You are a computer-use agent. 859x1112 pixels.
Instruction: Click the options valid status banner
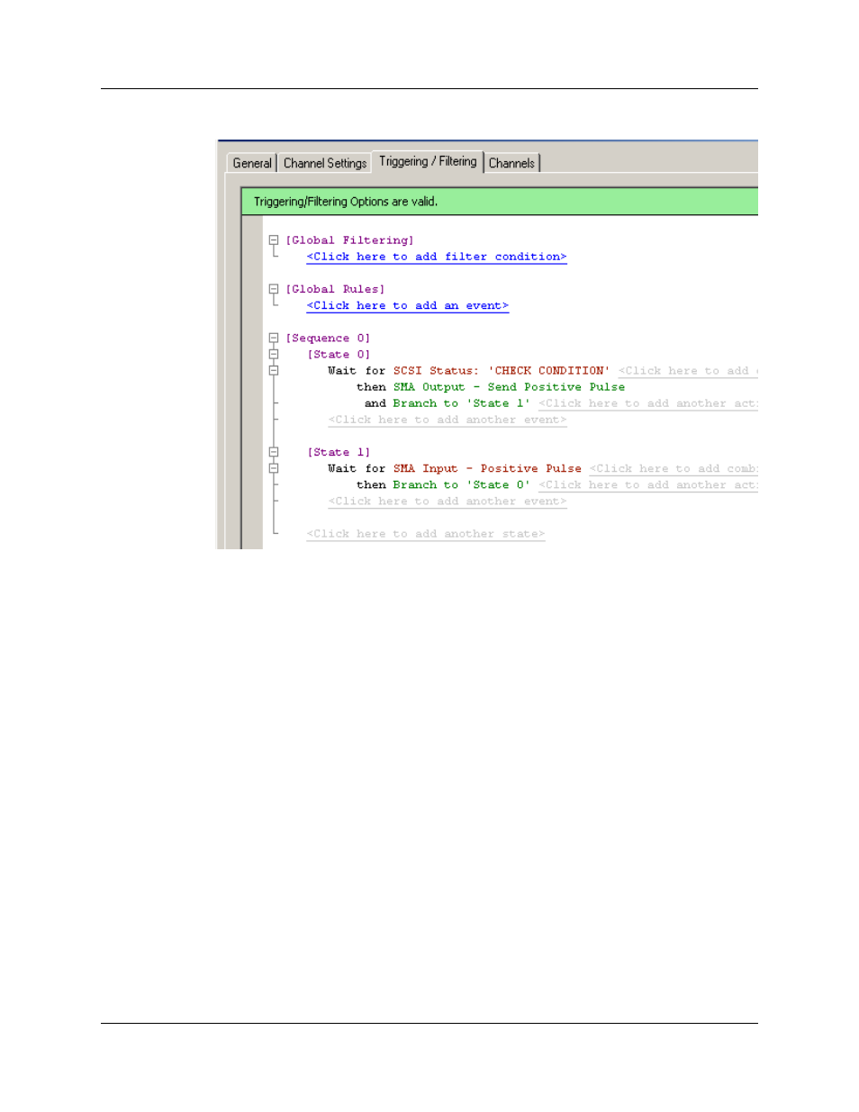(500, 202)
